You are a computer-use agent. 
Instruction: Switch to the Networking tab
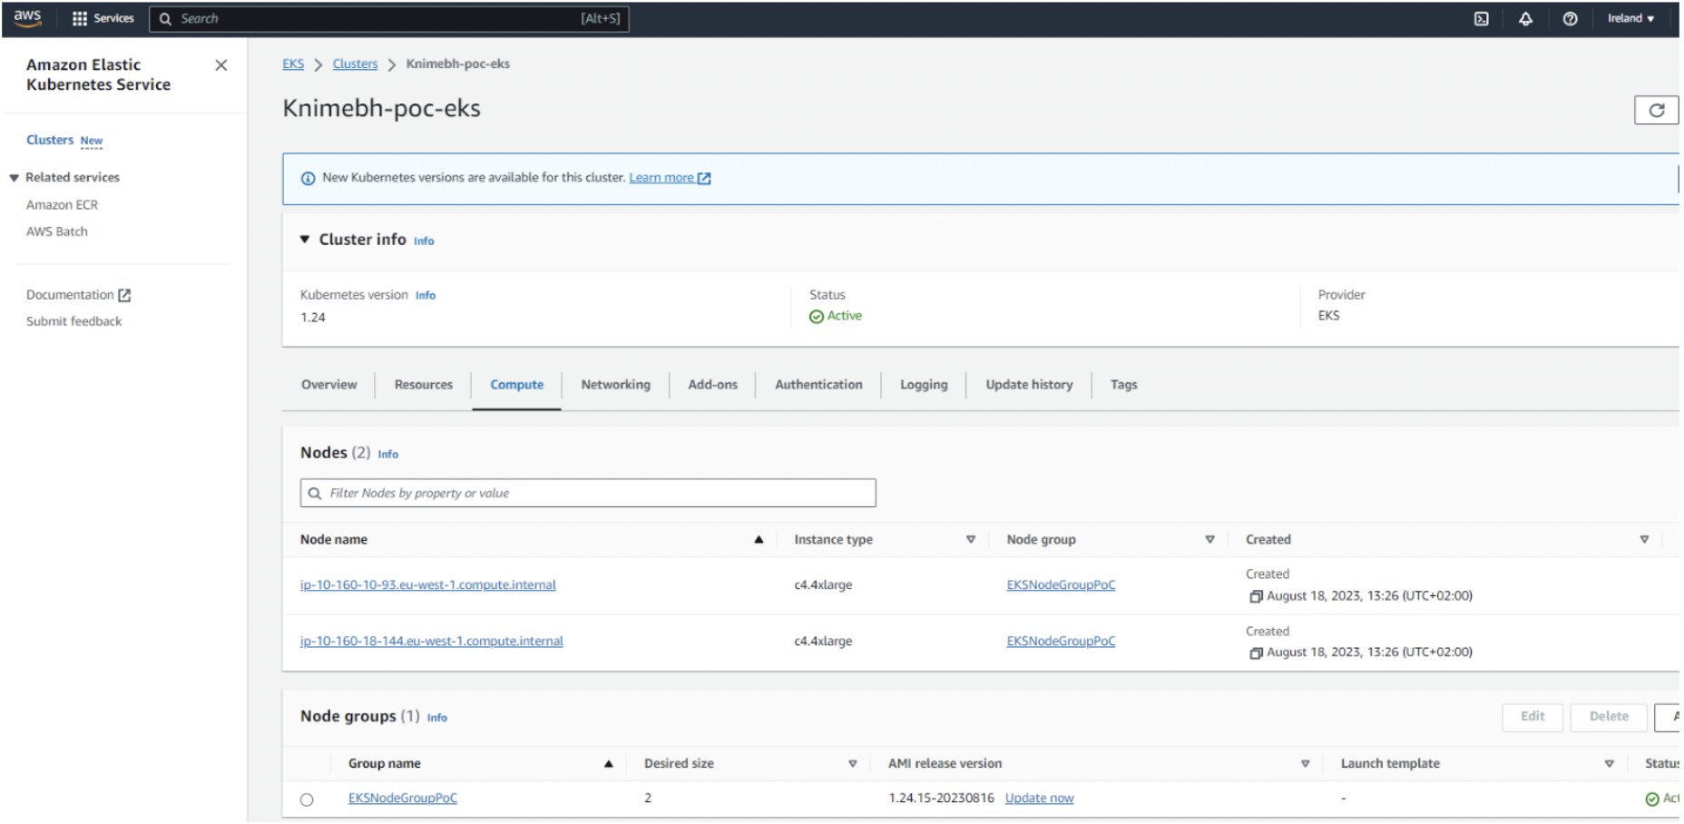tap(615, 385)
